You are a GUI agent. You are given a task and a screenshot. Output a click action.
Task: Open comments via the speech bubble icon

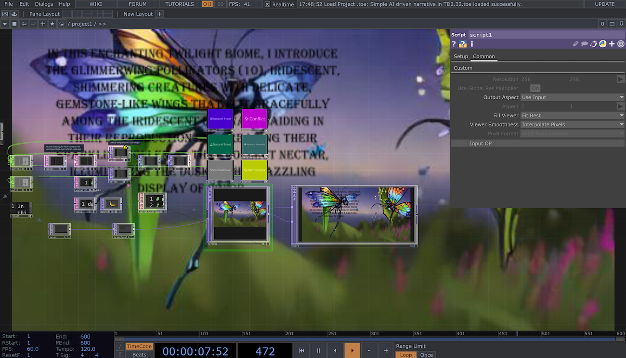pos(585,44)
